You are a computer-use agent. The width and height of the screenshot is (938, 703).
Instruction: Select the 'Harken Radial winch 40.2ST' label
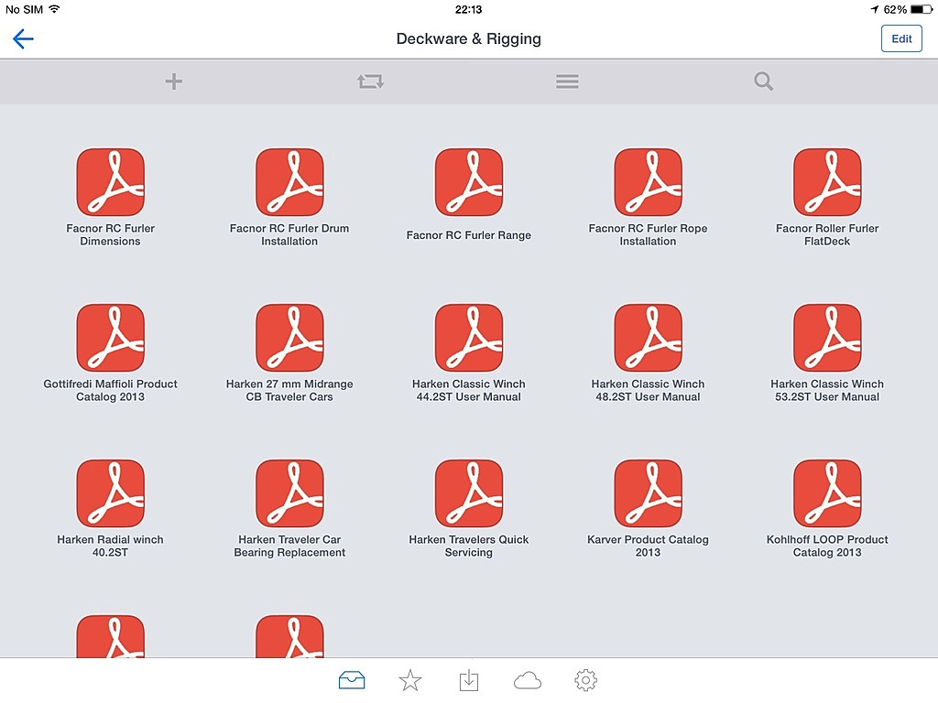click(x=111, y=546)
